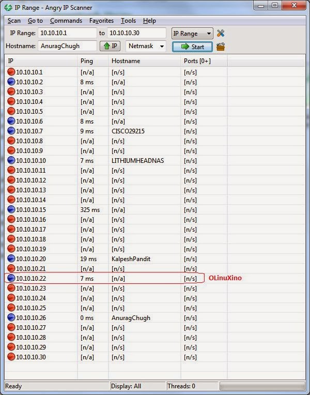The width and height of the screenshot is (310, 395).
Task: Click the IP up-arrow button
Action: click(110, 46)
